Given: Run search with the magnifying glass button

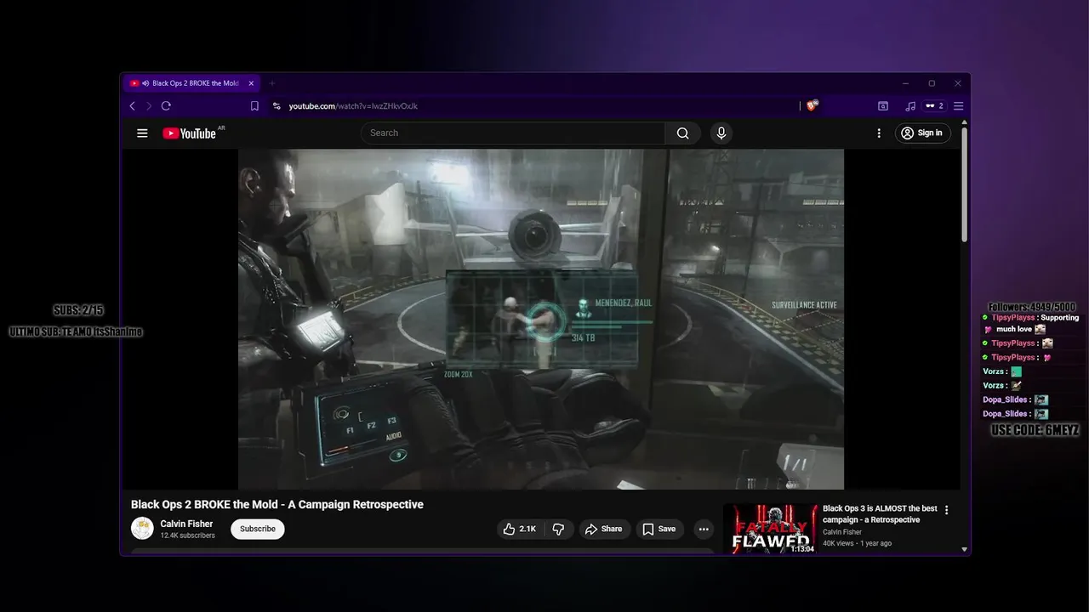Looking at the screenshot, I should click(682, 133).
